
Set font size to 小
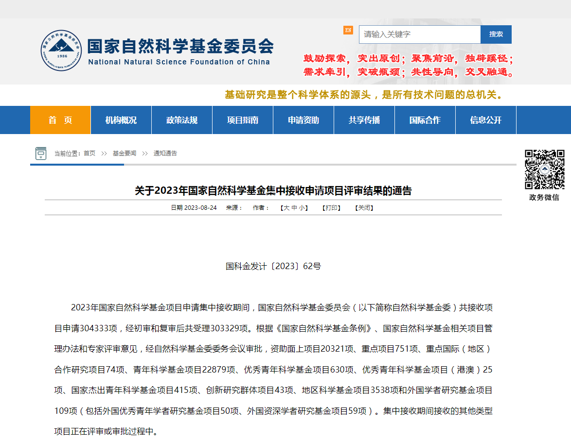coord(302,208)
